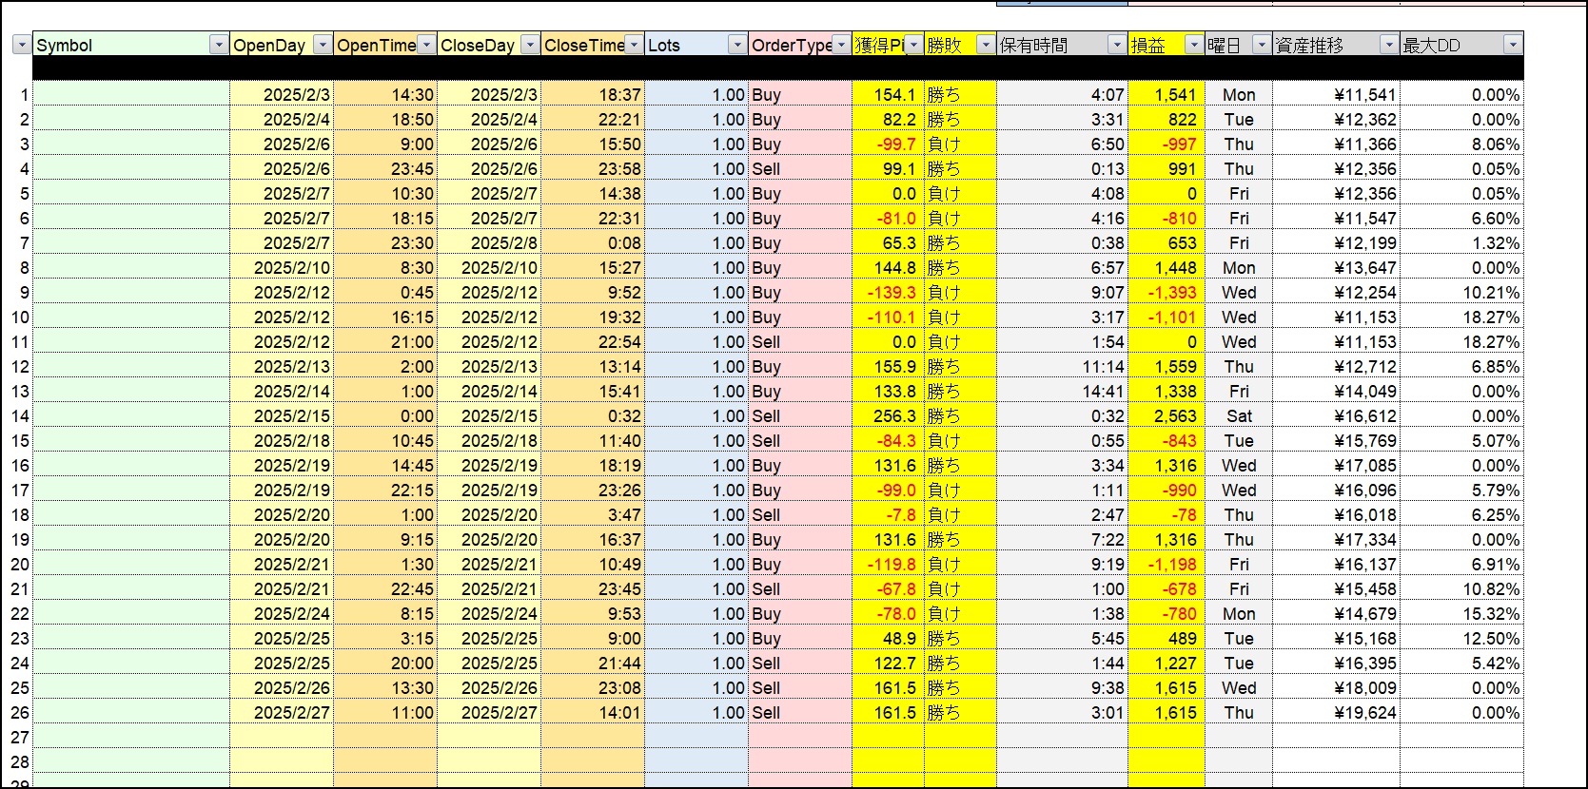Open the 損益 column filter arrow
The image size is (1588, 789).
click(x=1194, y=45)
